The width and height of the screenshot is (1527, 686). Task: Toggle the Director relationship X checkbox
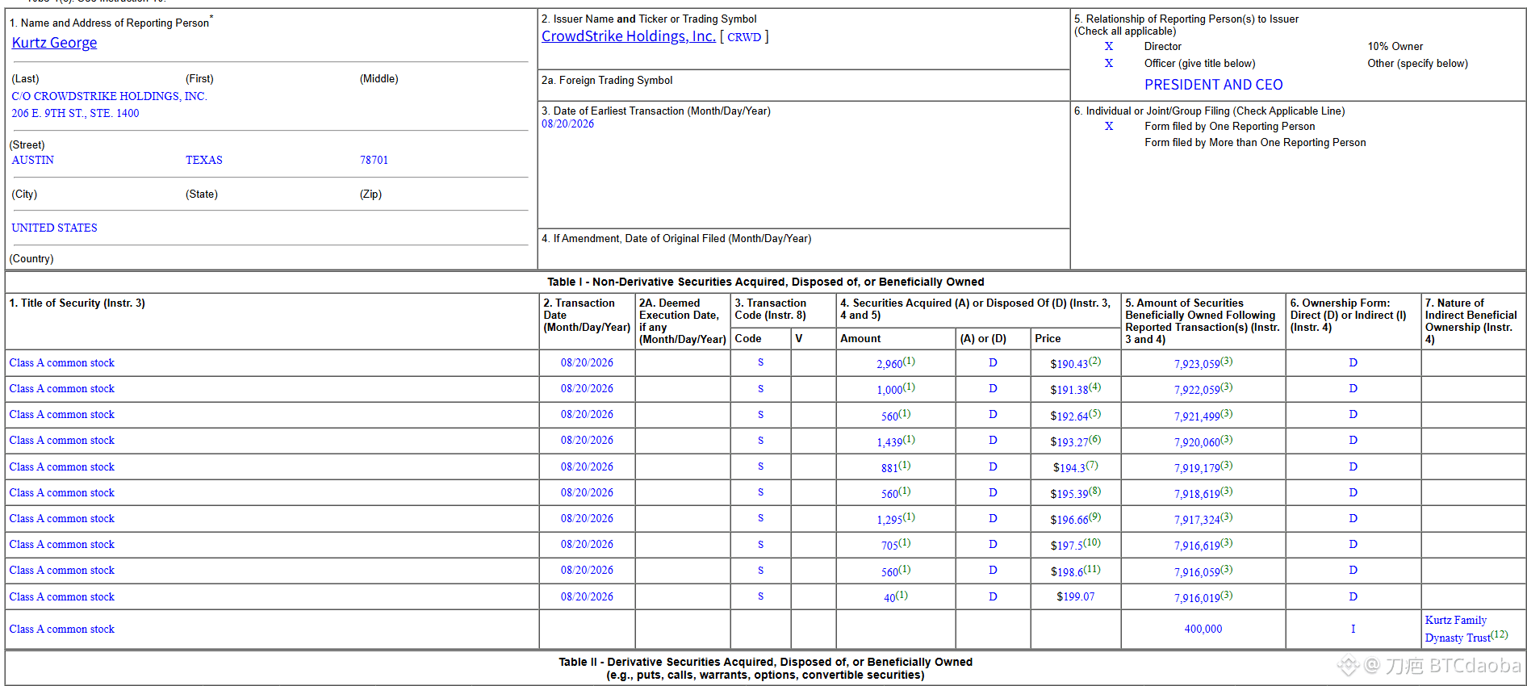[x=1109, y=47]
